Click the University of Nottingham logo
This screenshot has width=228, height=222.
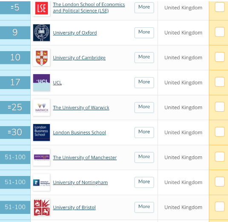(42, 182)
